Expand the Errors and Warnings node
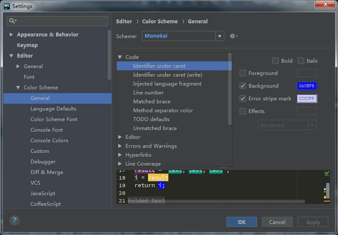Image resolution: width=338 pixels, height=235 pixels. [120, 146]
